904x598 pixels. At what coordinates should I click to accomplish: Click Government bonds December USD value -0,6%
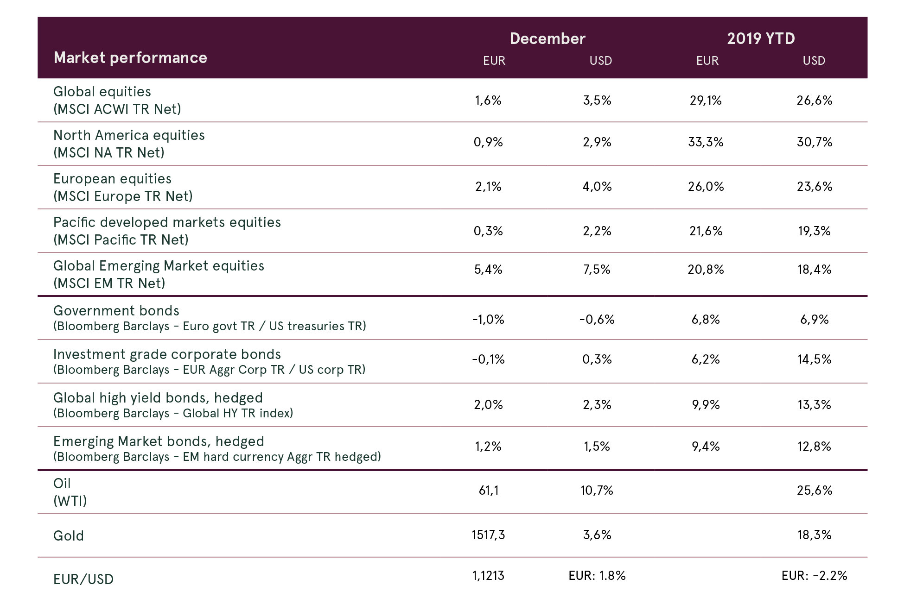[x=597, y=320]
